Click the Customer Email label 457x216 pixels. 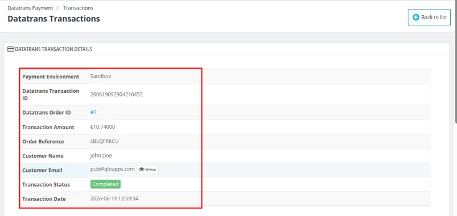[x=42, y=171]
